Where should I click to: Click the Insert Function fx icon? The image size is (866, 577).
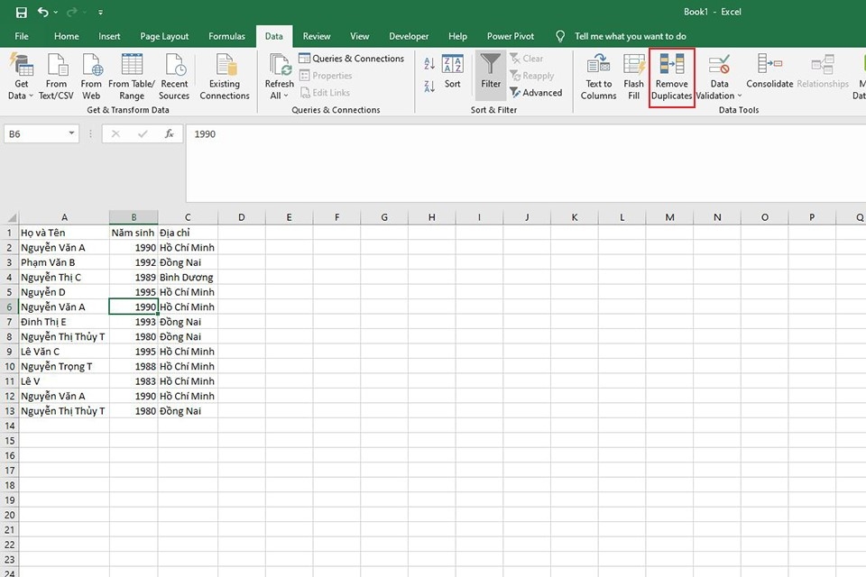[169, 133]
